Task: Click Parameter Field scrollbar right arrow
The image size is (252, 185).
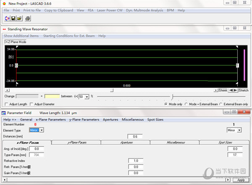Action: point(228,180)
